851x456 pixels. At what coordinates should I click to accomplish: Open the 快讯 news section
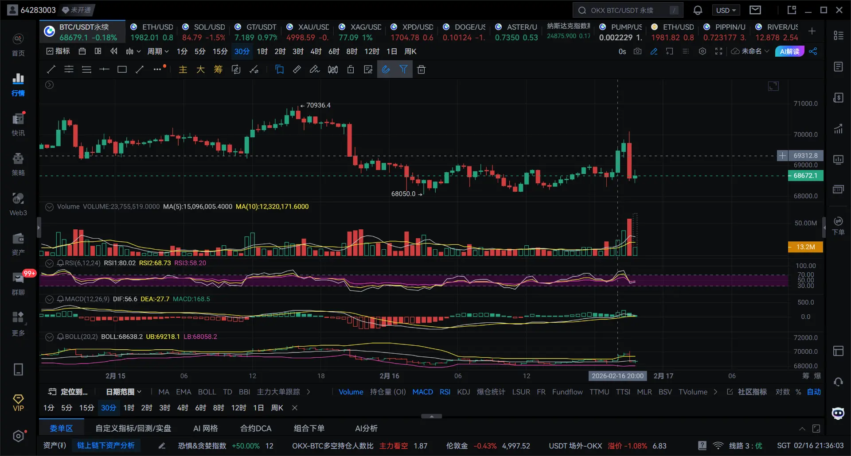18,124
